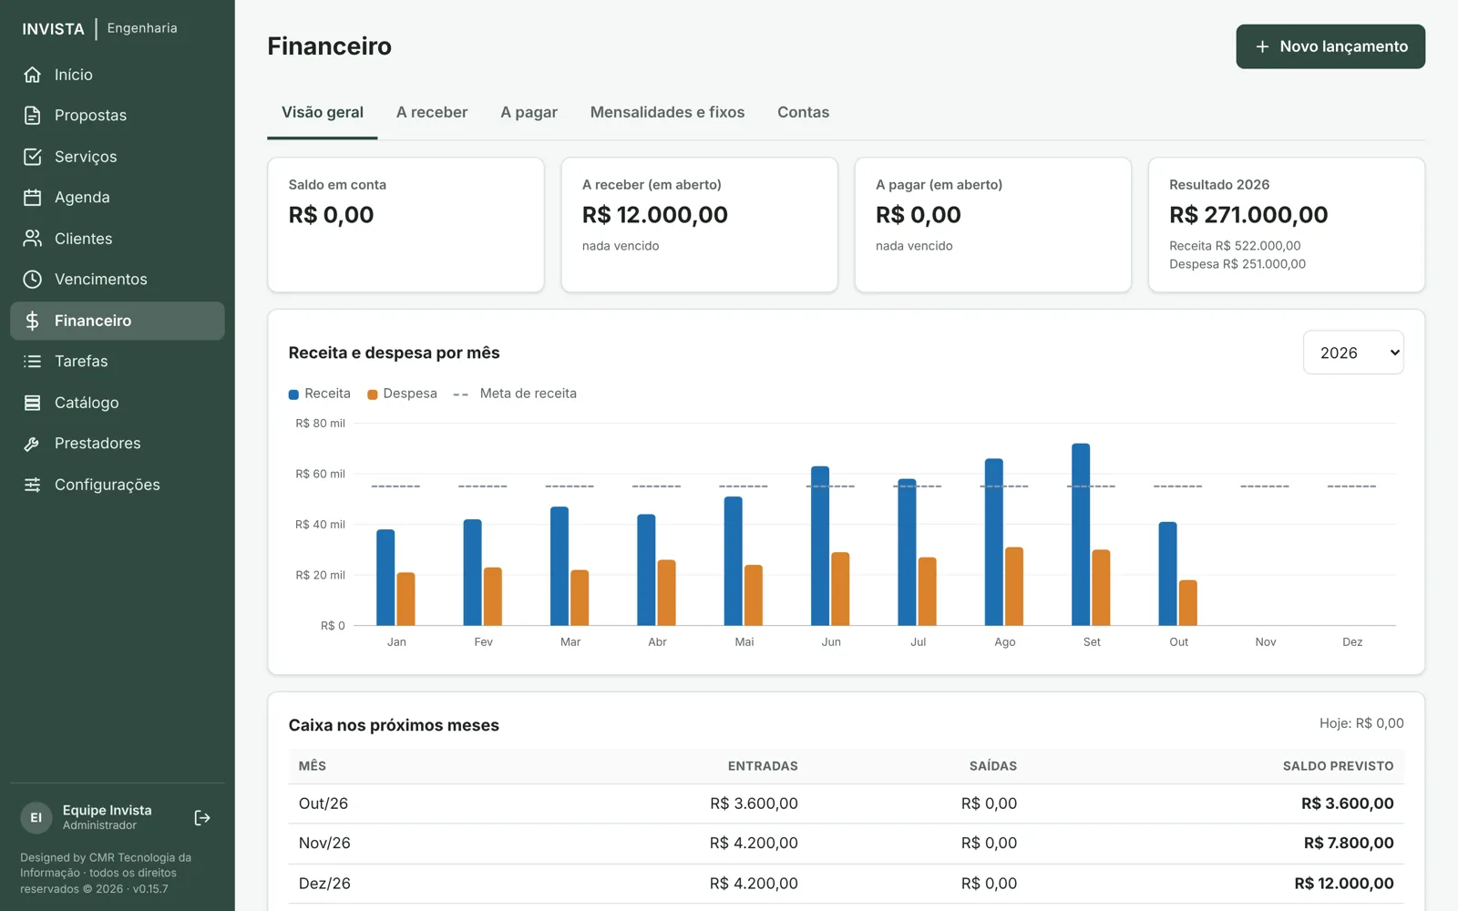Click the Nov/26 entradas value R$ 4.200,00
Image resolution: width=1458 pixels, height=911 pixels.
pos(754,844)
